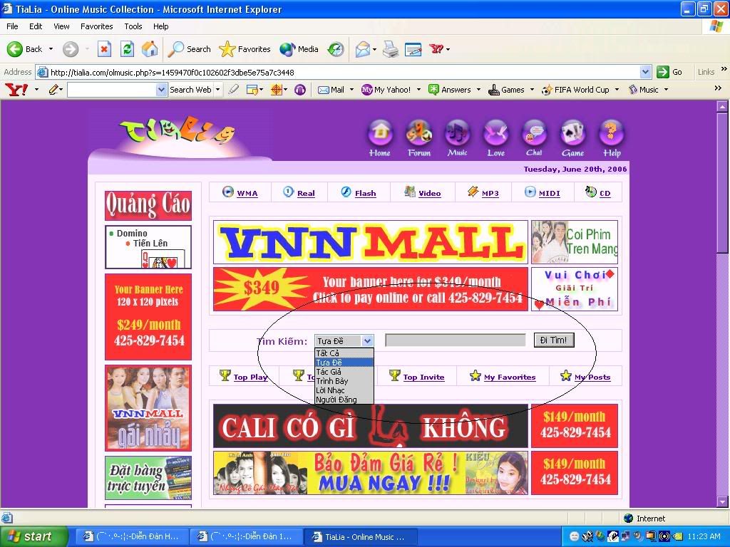Open the Chat navigation icon
The width and height of the screenshot is (730, 547).
coord(534,133)
